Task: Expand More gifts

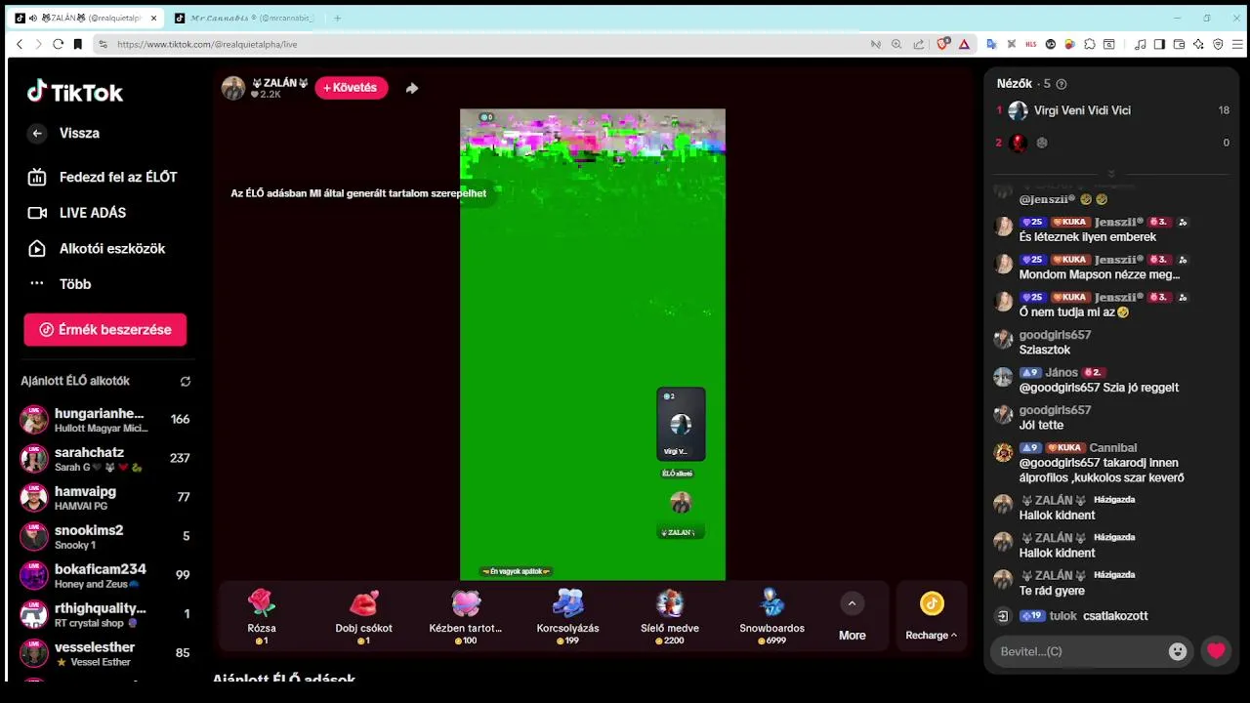Action: [852, 616]
